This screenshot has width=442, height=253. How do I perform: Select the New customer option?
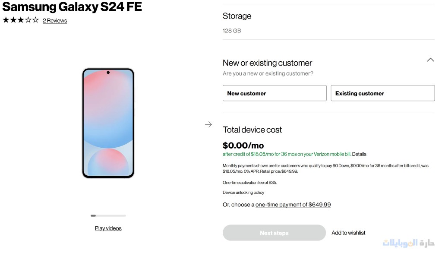tap(274, 93)
